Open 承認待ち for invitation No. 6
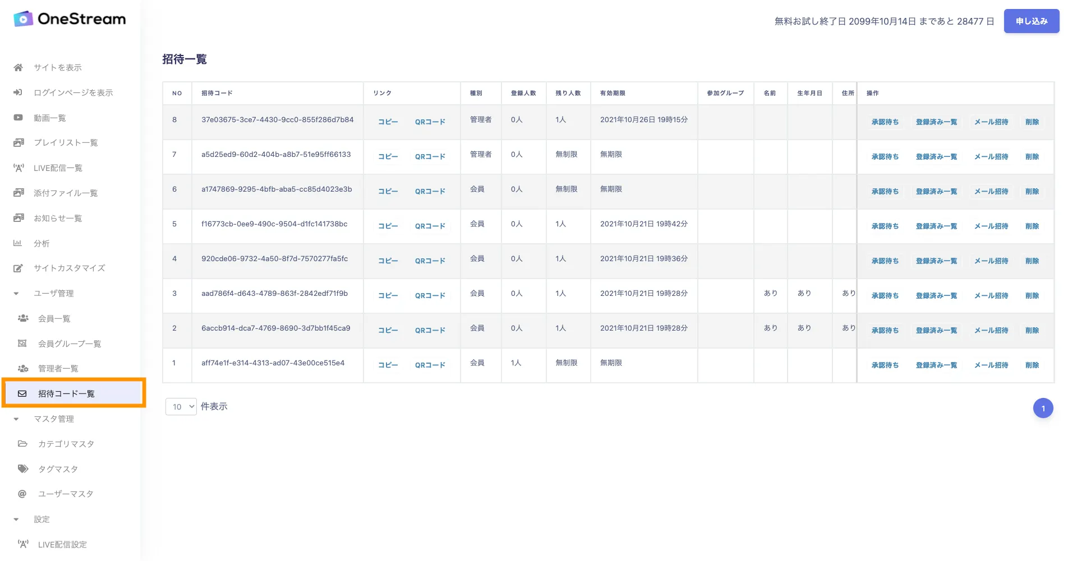The width and height of the screenshot is (1077, 561). [x=885, y=191]
